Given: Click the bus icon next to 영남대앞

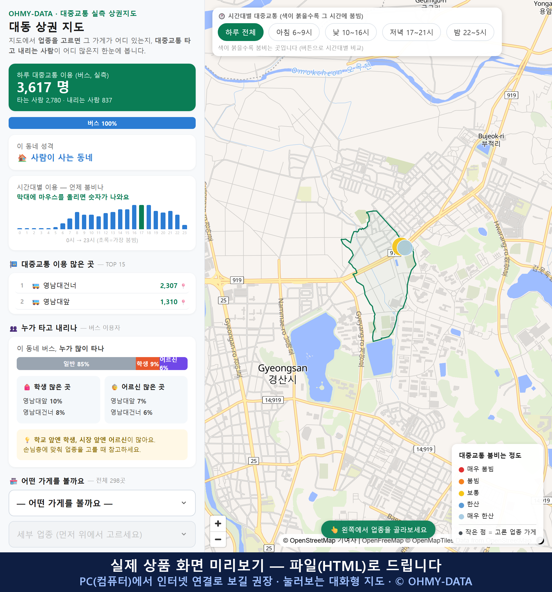Looking at the screenshot, I should point(36,302).
